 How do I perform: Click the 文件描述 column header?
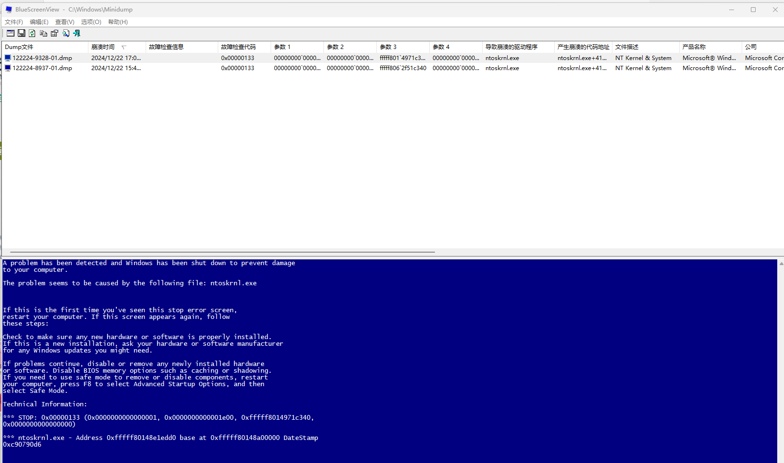627,47
